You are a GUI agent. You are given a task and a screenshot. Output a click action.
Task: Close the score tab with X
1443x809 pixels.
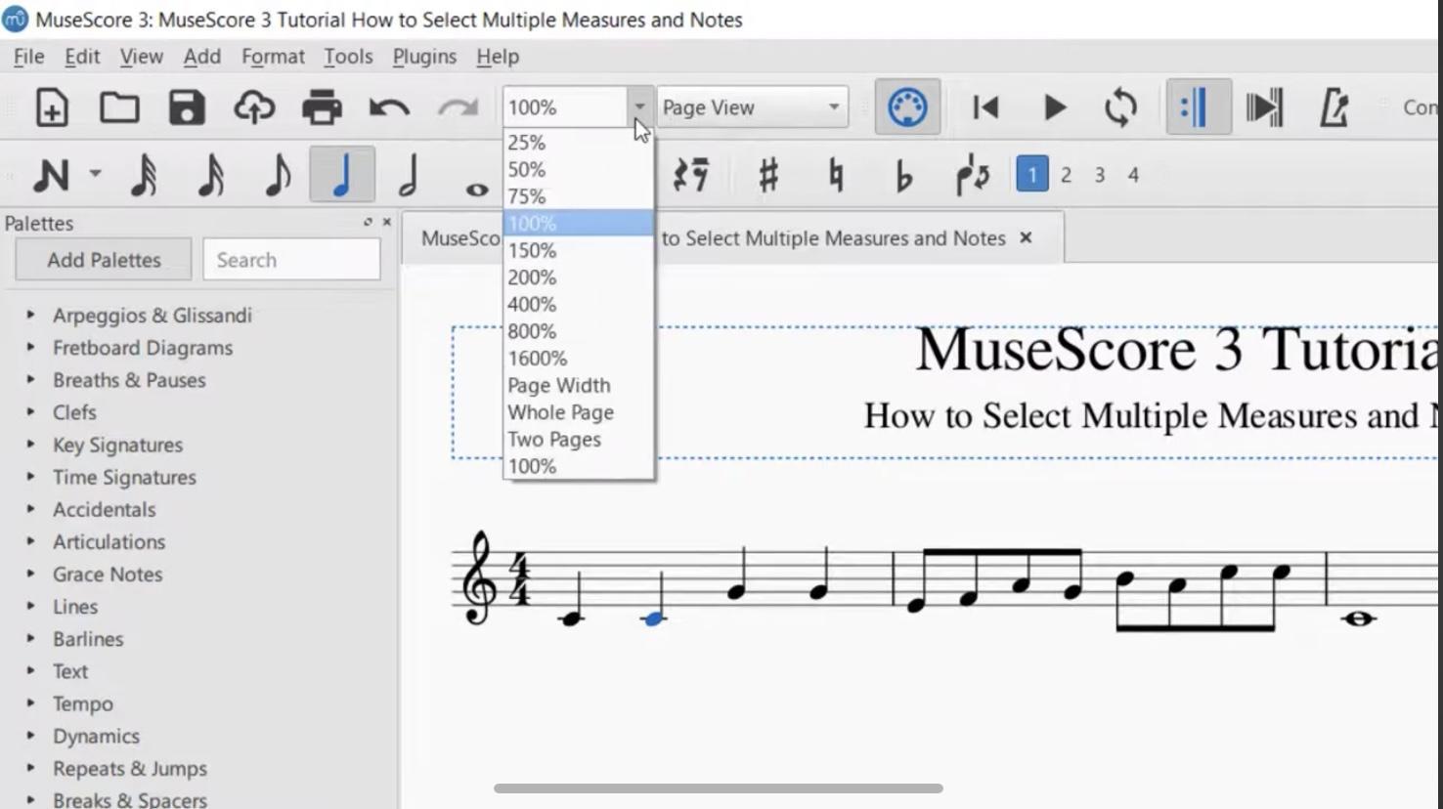[x=1026, y=237]
